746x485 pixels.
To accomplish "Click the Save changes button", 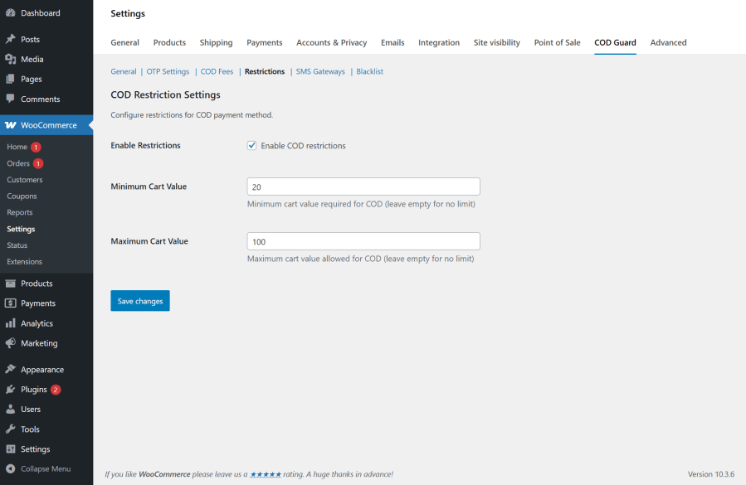I will click(139, 301).
